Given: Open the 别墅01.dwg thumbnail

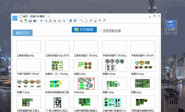Looking at the screenshot, I should point(29,84).
